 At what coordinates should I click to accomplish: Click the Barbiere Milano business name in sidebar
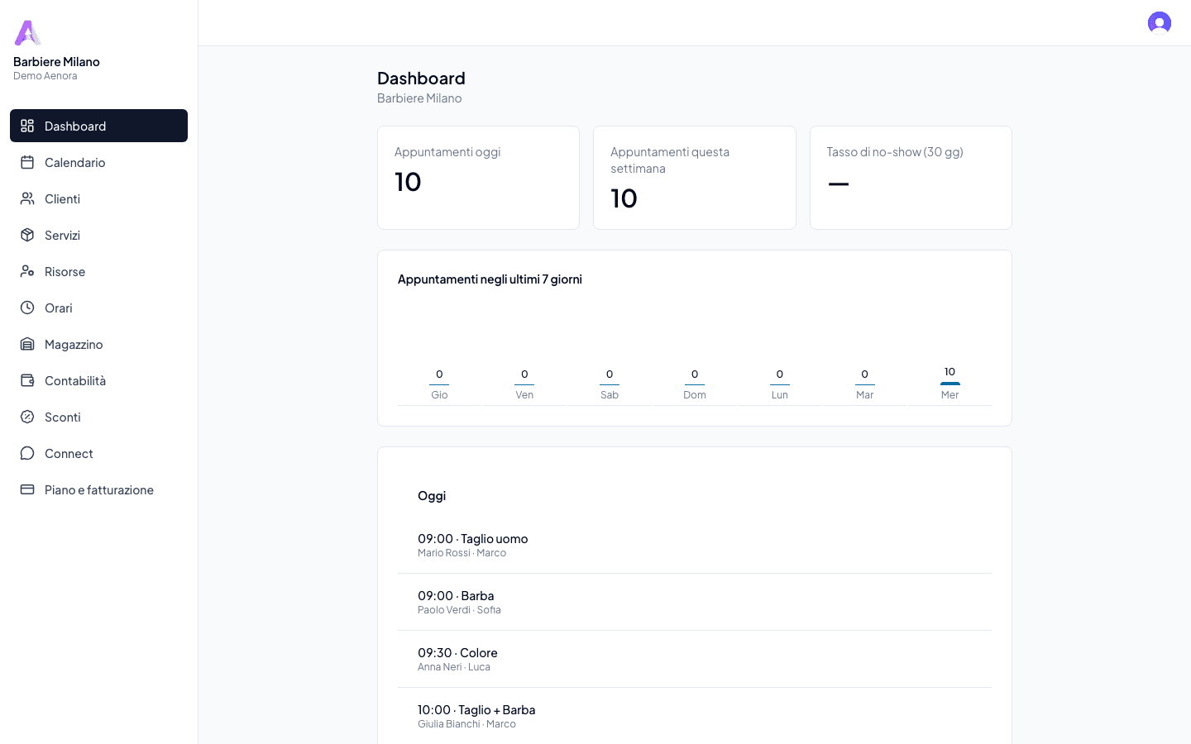click(56, 62)
